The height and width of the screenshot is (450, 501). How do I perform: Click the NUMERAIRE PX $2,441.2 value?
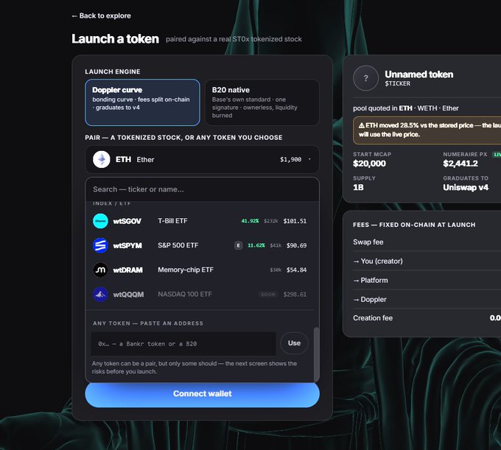pos(460,164)
